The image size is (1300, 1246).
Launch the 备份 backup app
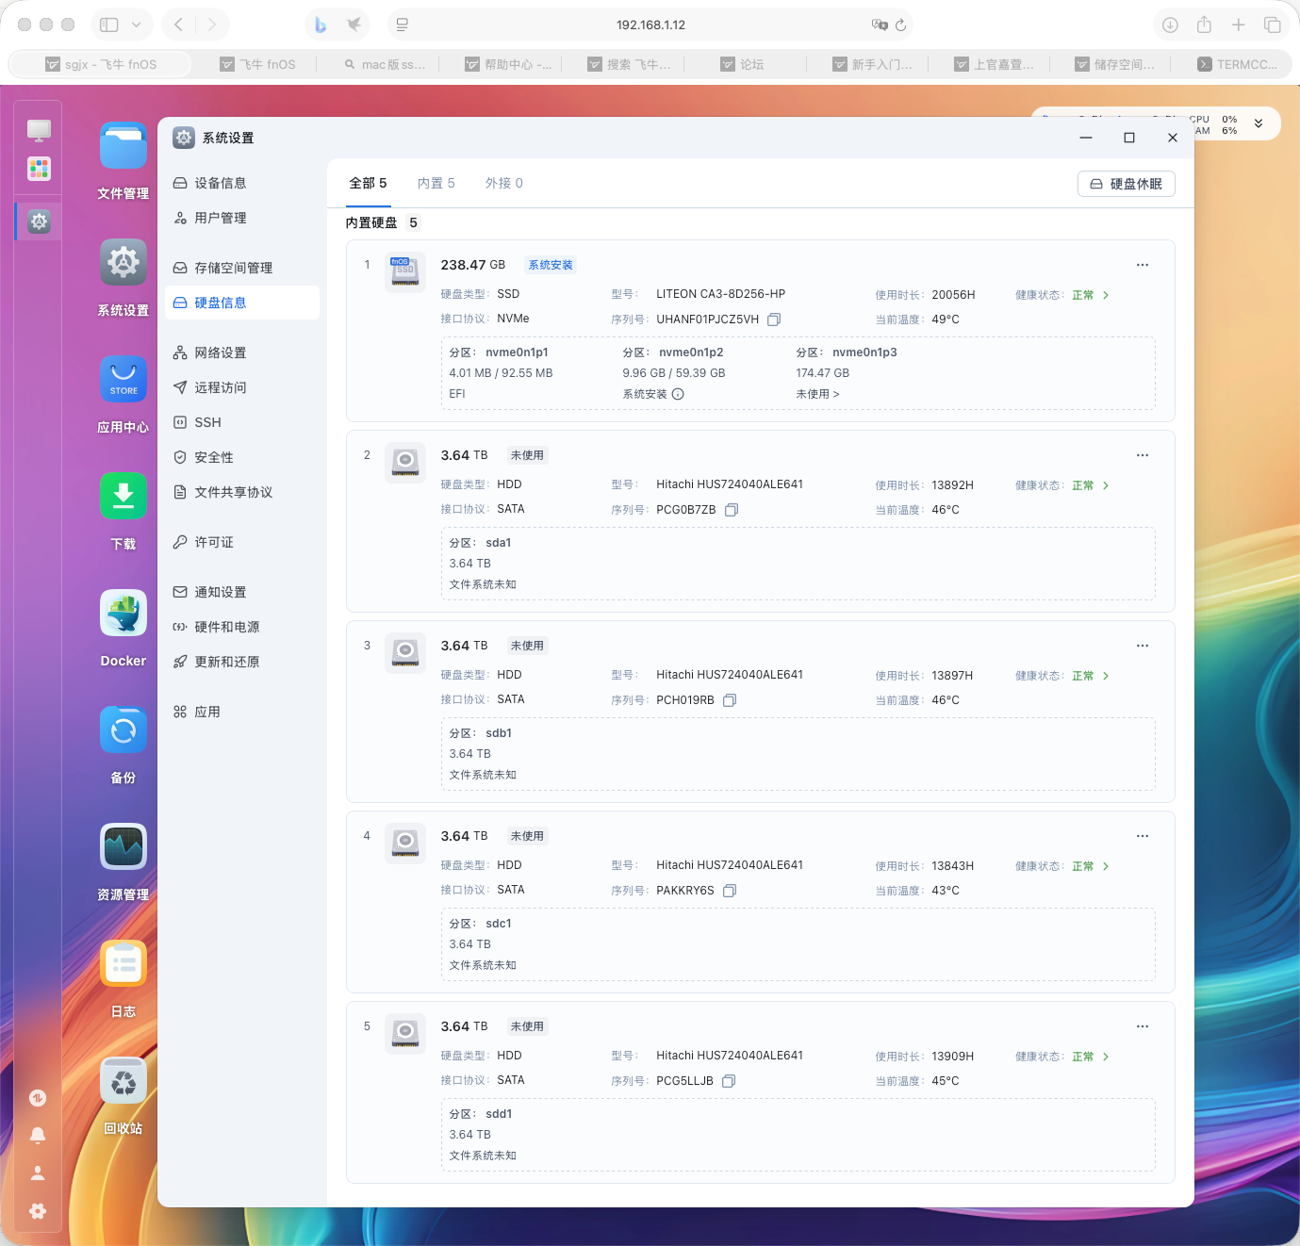123,730
